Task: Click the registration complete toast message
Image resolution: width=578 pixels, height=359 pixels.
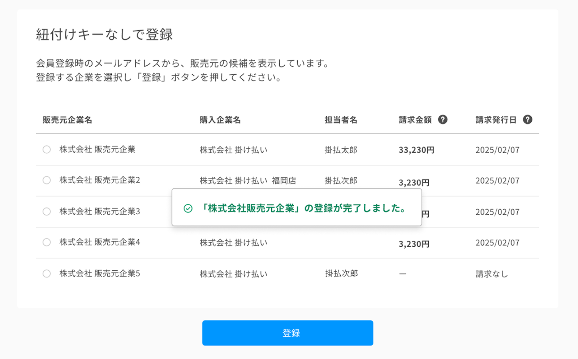Action: click(303, 208)
